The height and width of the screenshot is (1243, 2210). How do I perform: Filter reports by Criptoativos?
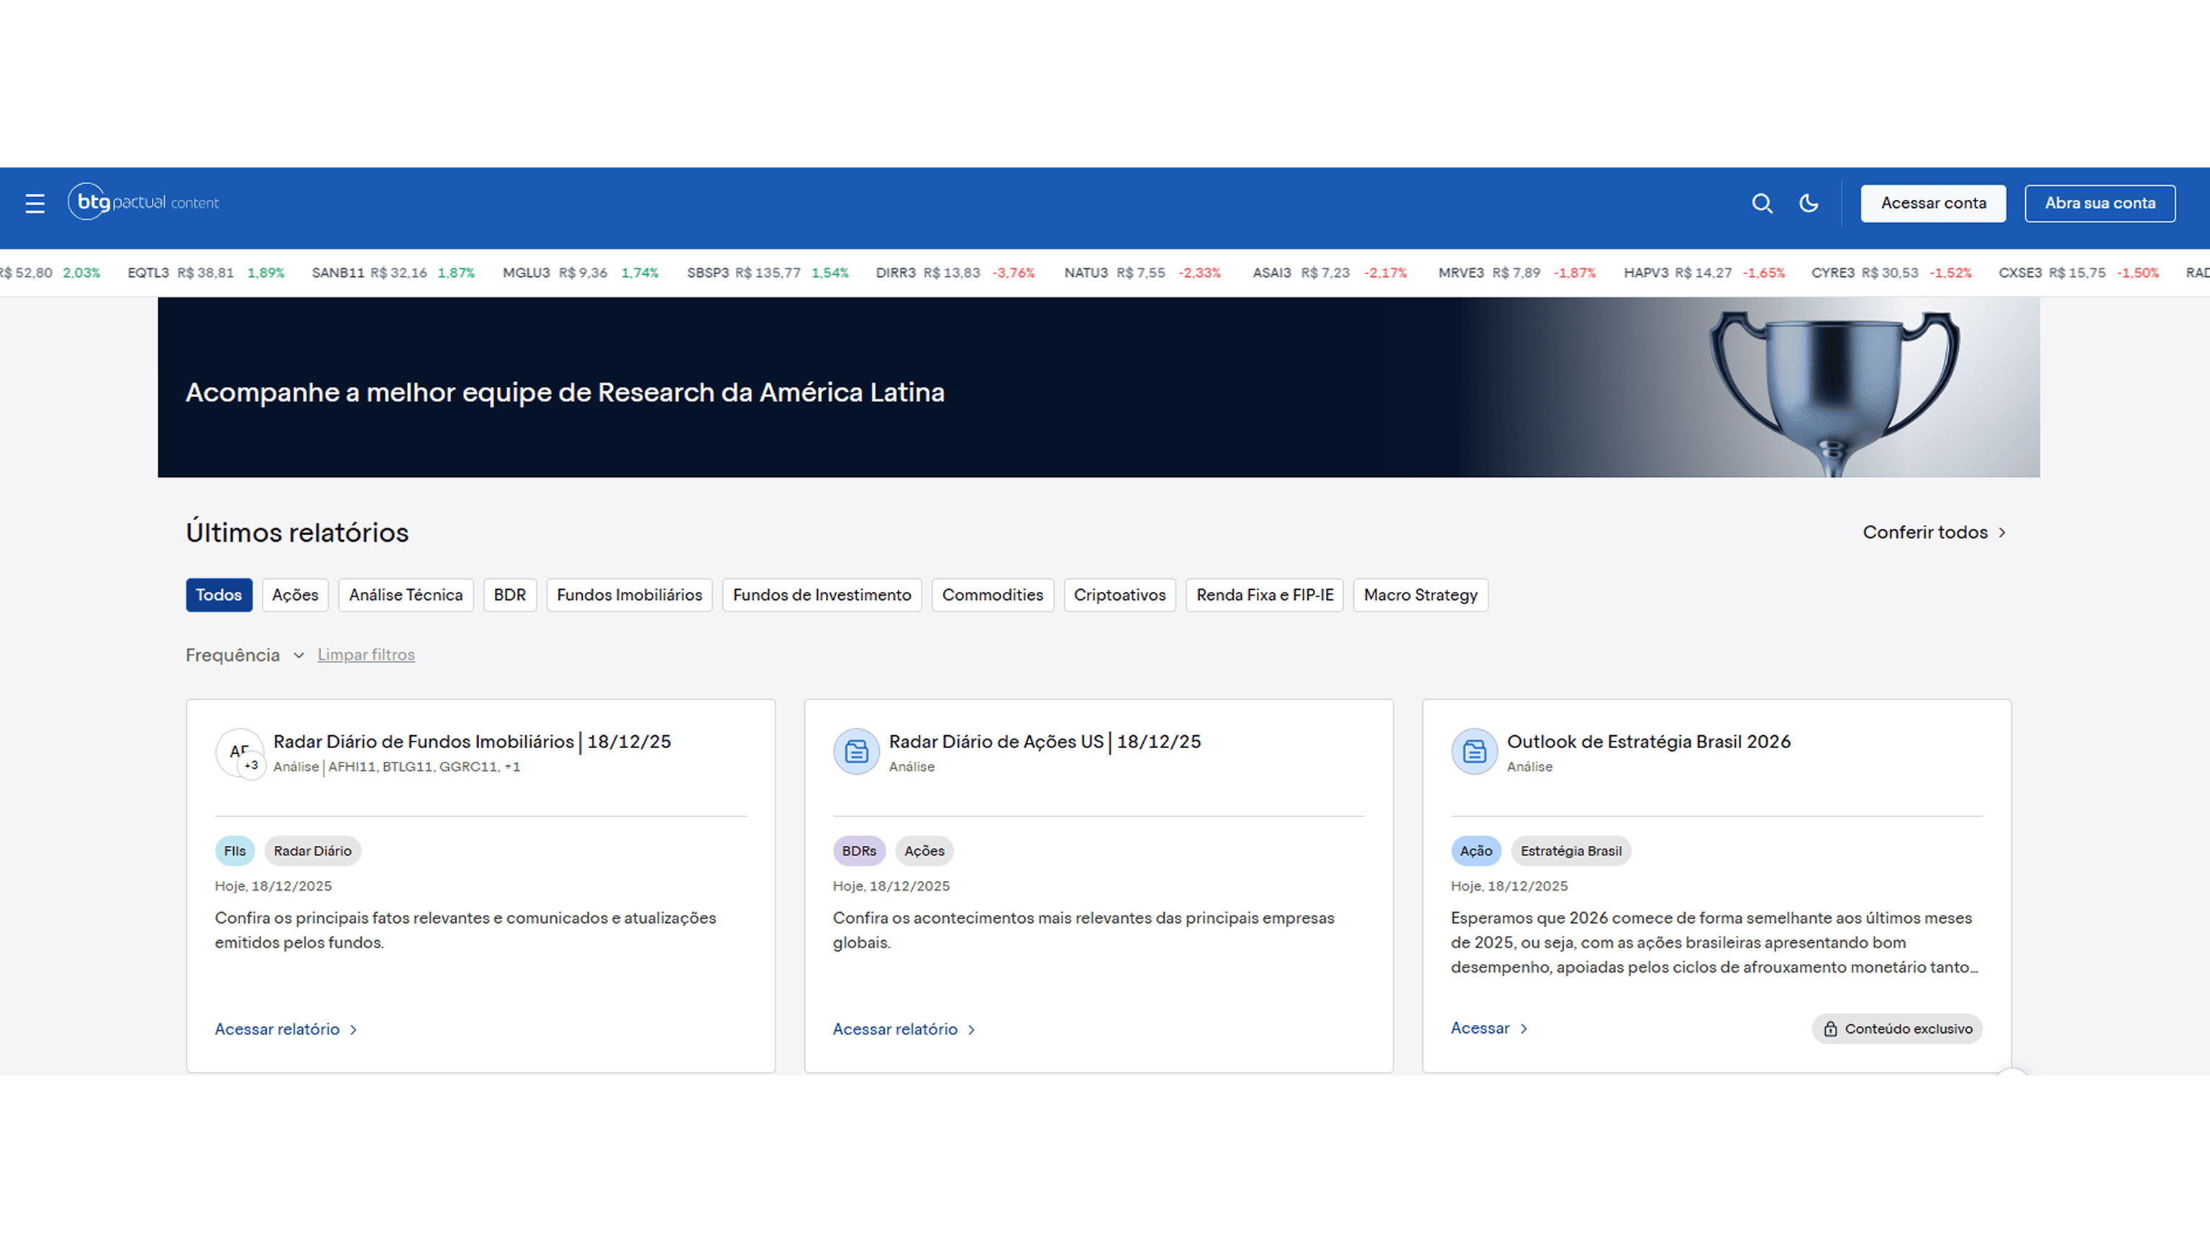click(1119, 596)
